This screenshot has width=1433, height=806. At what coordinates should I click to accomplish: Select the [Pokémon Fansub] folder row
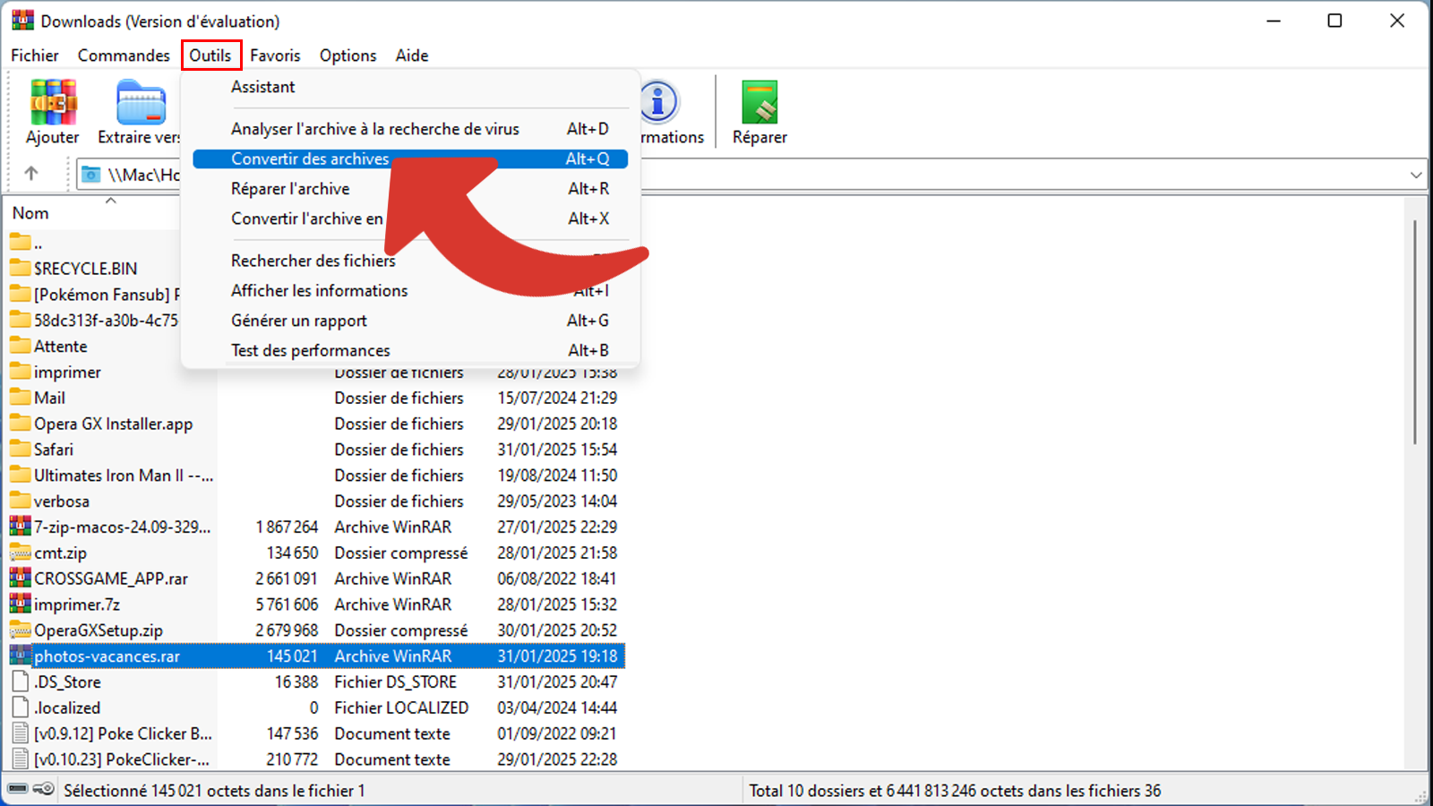point(95,294)
